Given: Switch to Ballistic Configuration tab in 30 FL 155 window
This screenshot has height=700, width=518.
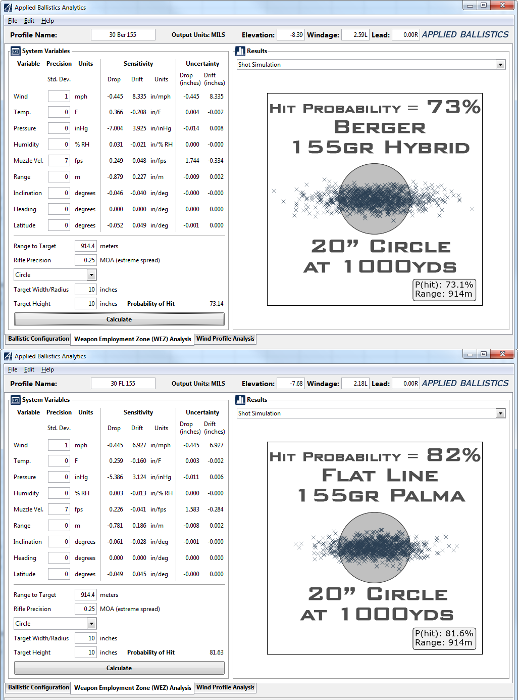Looking at the screenshot, I should pyautogui.click(x=38, y=687).
